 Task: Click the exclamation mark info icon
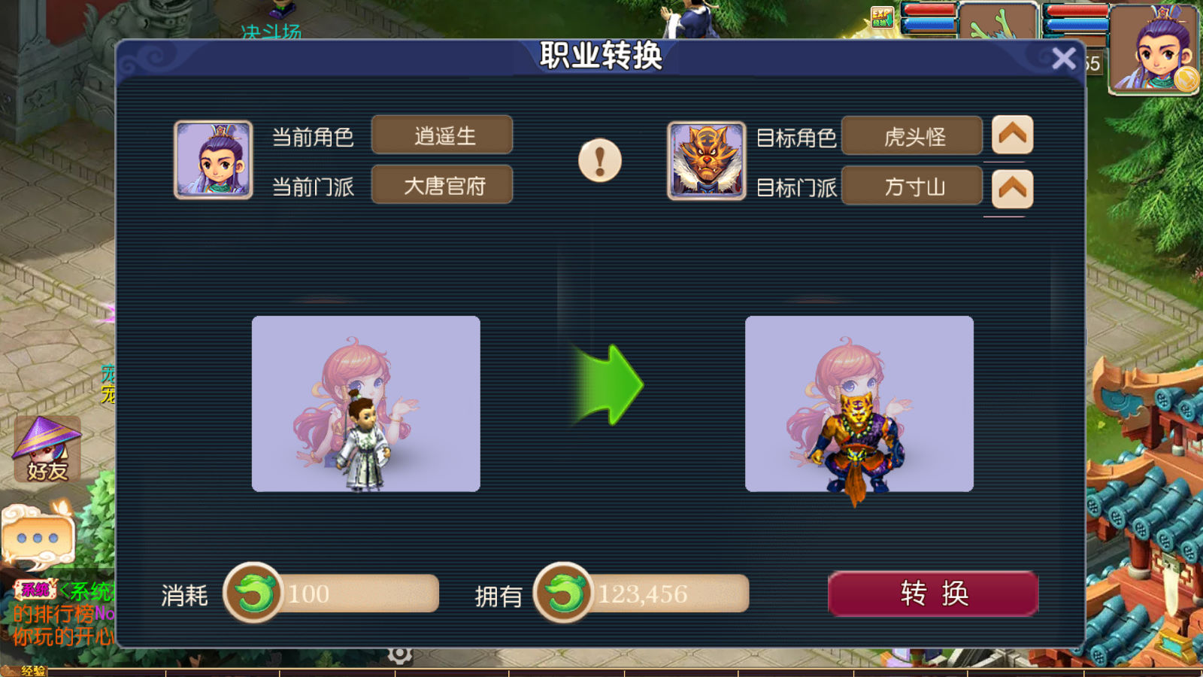(x=600, y=160)
